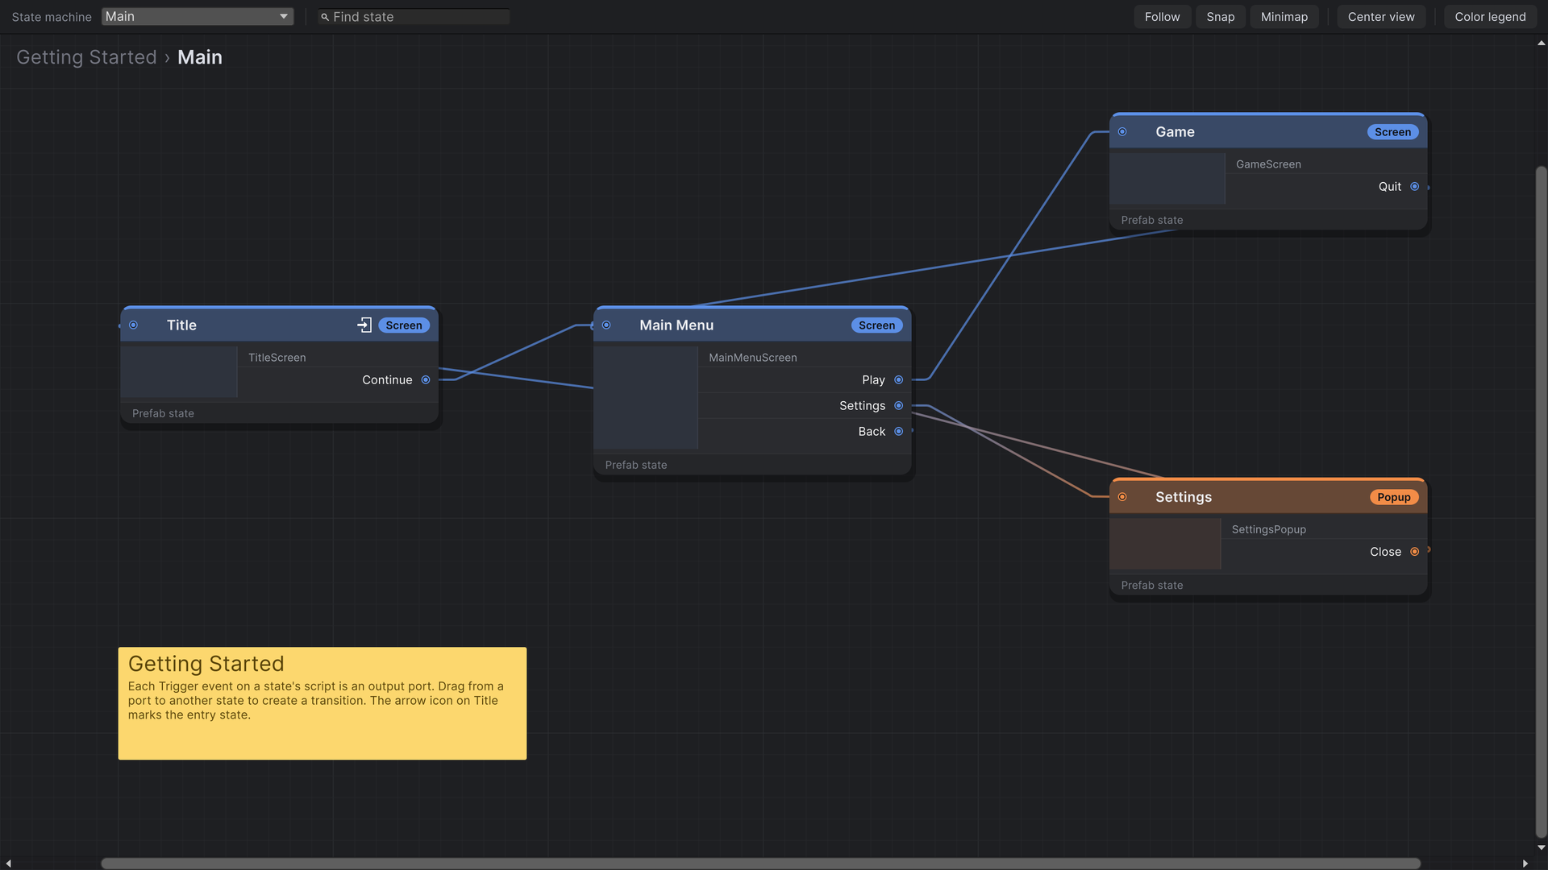Open the State machine dropdown
The image size is (1548, 870).
(x=198, y=17)
